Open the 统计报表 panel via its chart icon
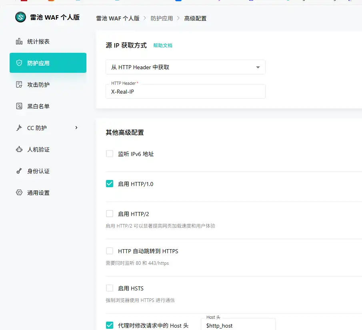This screenshot has width=362, height=330. (x=19, y=41)
